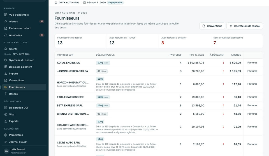Viewport: 269px width, 156px height.
Task: Click the 120 j tag for IRIS AUTO ACCESSOIRE
Action: [100, 122]
